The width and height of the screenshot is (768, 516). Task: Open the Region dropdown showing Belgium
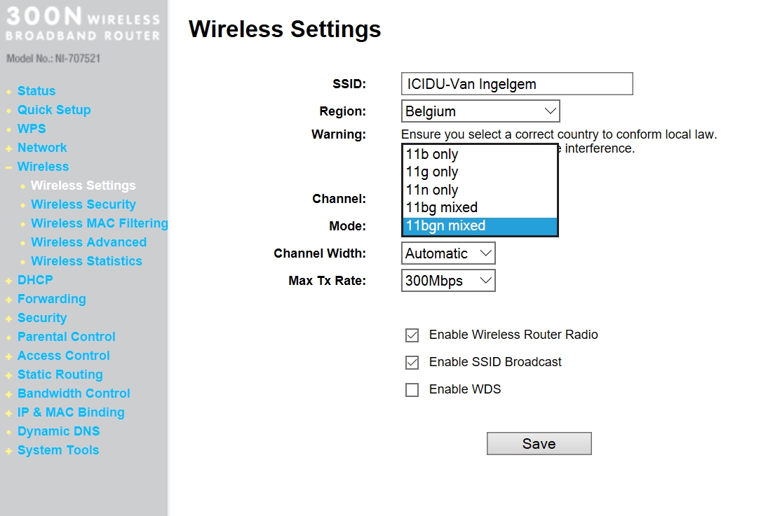pyautogui.click(x=480, y=111)
